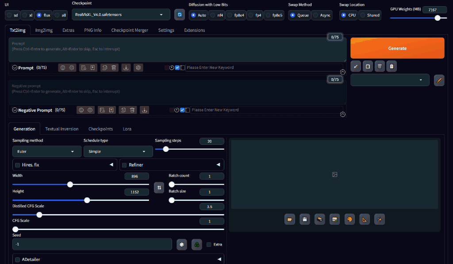This screenshot has height=264, width=453.
Task: Swap width and height values
Action: point(159,188)
